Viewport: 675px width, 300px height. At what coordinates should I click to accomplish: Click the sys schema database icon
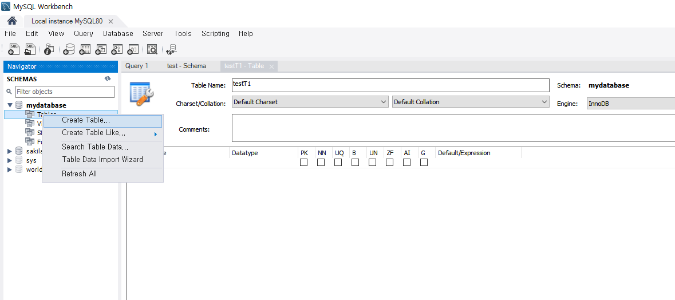tap(19, 160)
